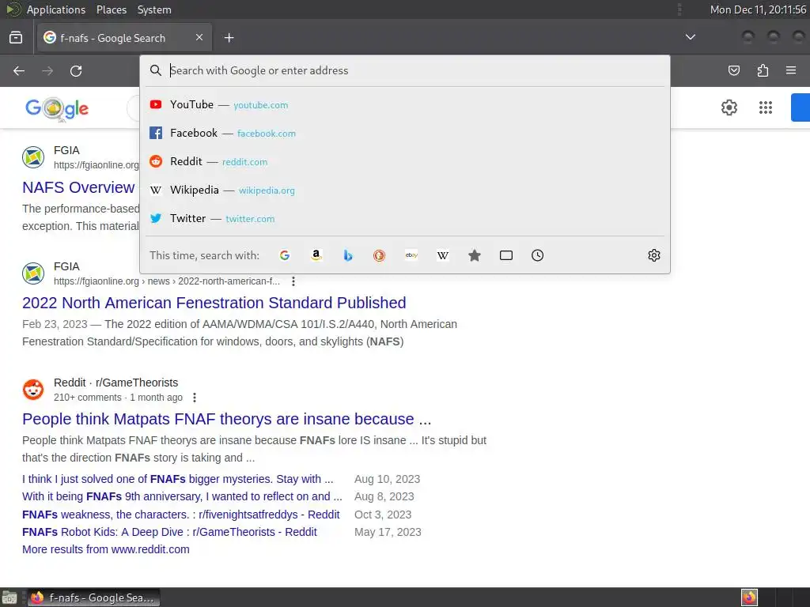Switch to f-nafs Google Search tab
This screenshot has width=810, height=607.
pos(124,38)
